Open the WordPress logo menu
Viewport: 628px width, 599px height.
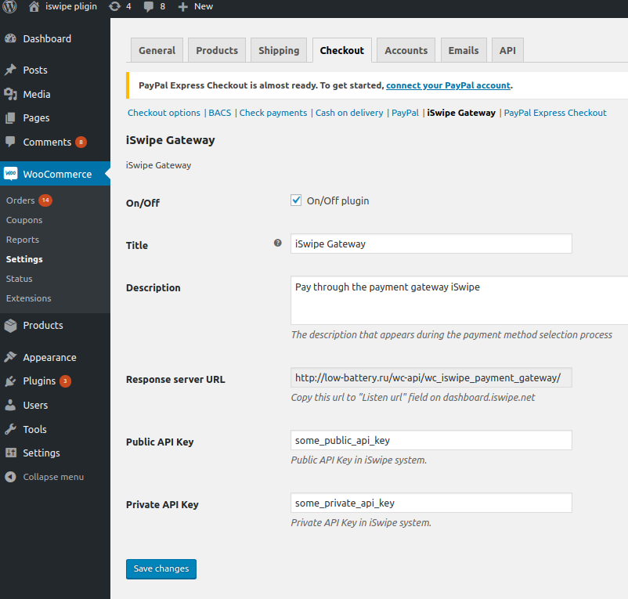pyautogui.click(x=9, y=6)
